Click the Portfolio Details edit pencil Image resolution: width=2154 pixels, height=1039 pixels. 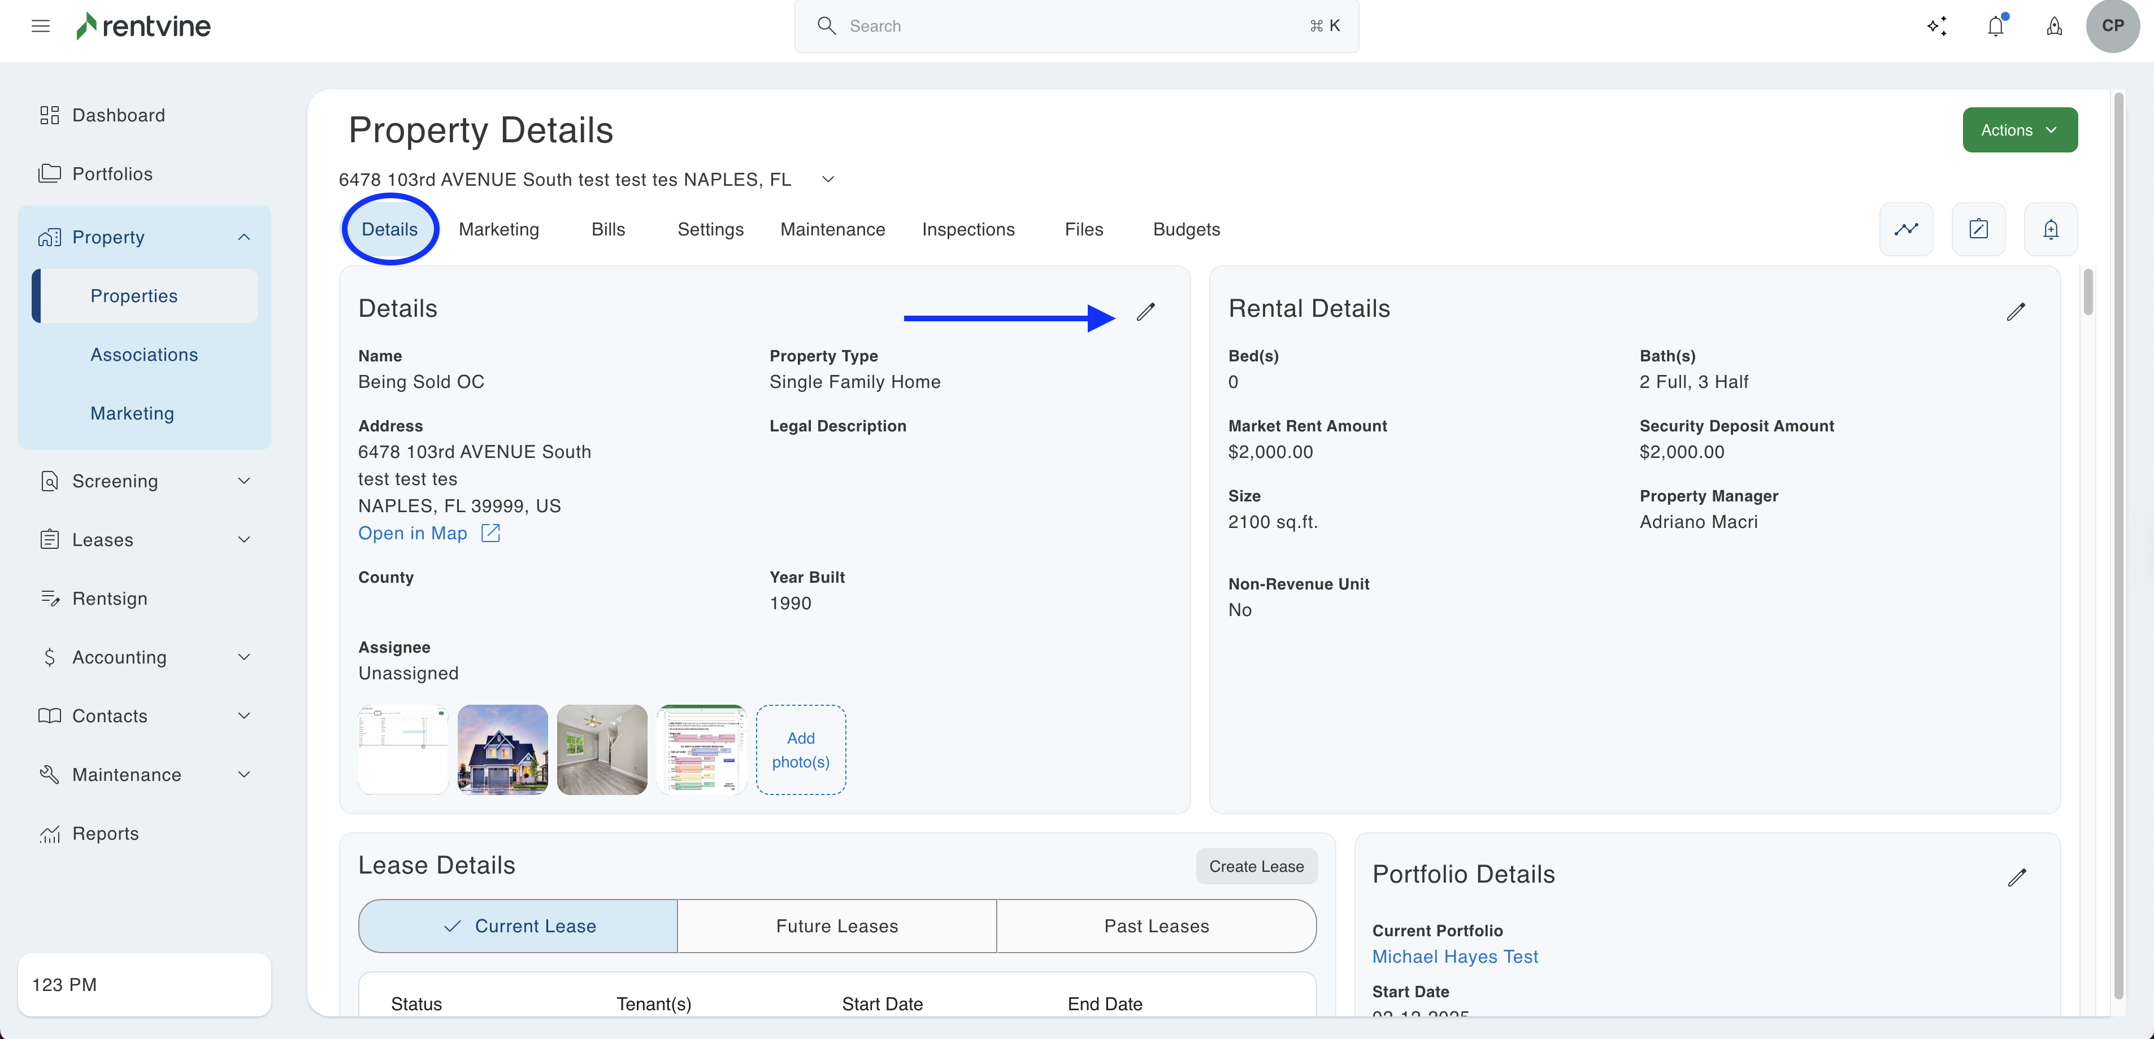pyautogui.click(x=2016, y=877)
